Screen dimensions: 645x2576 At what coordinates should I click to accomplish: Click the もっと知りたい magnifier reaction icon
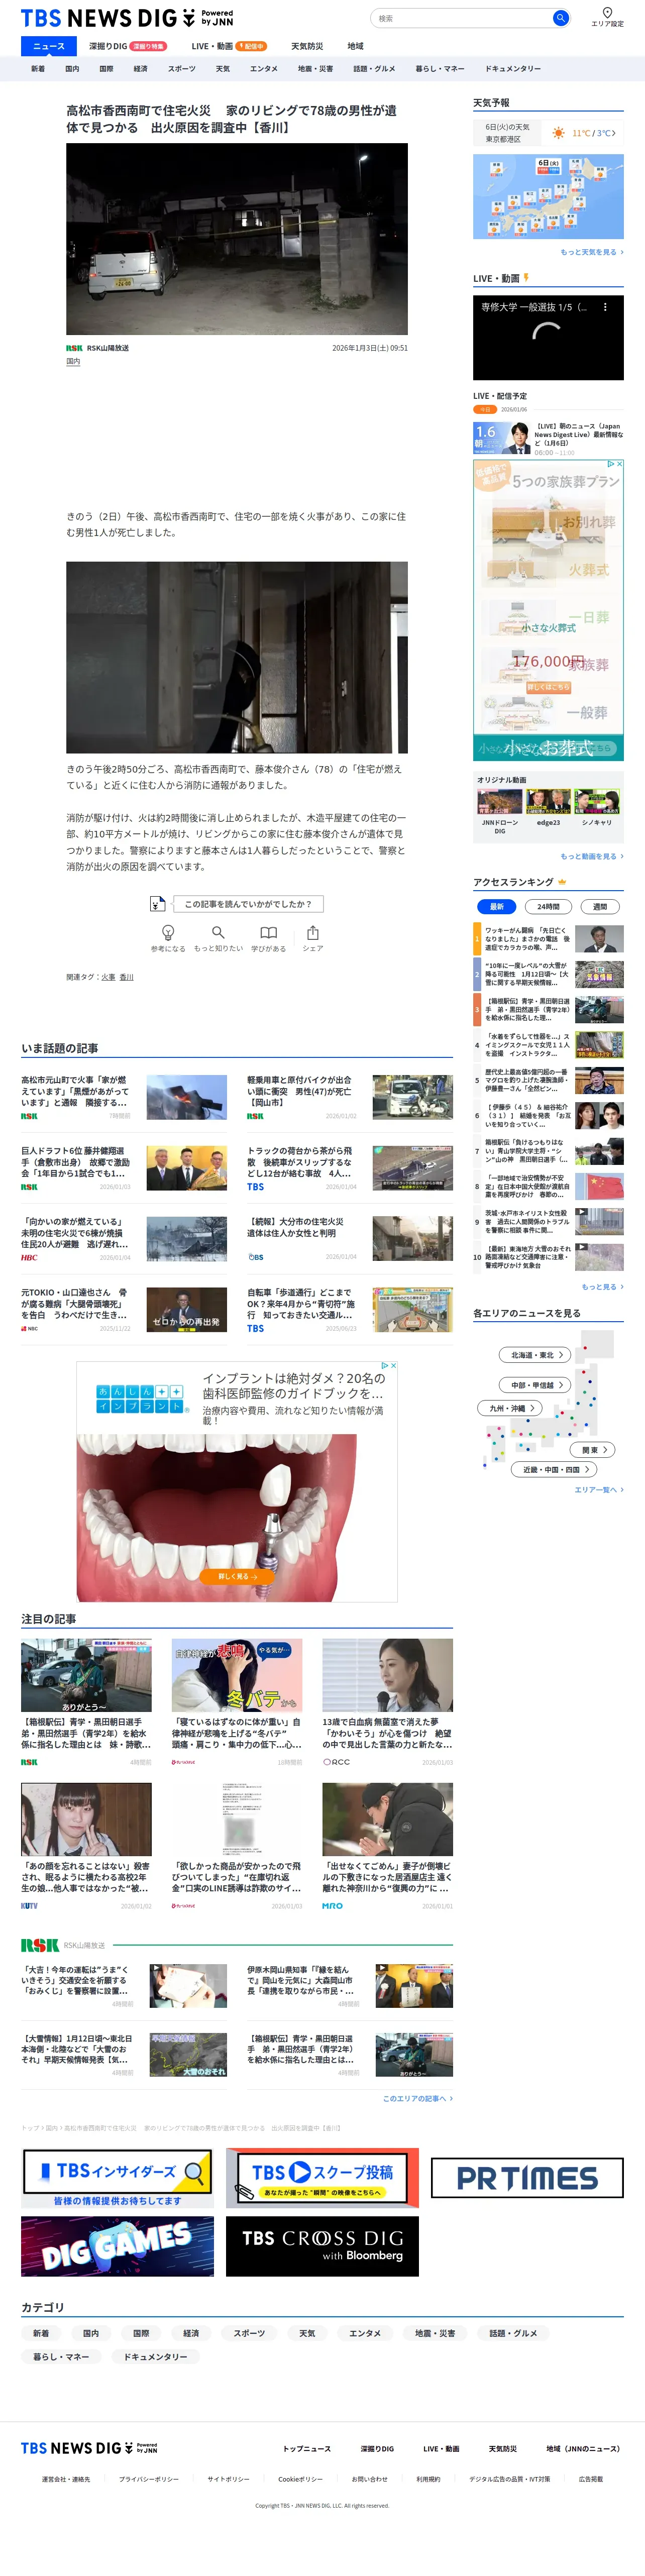(x=218, y=932)
